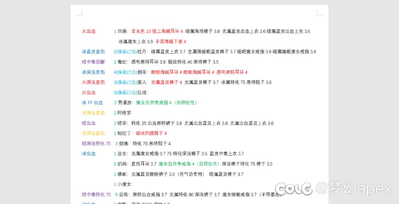Click the red label '火深浅直伤'
The height and width of the screenshot is (204, 399).
93,82
